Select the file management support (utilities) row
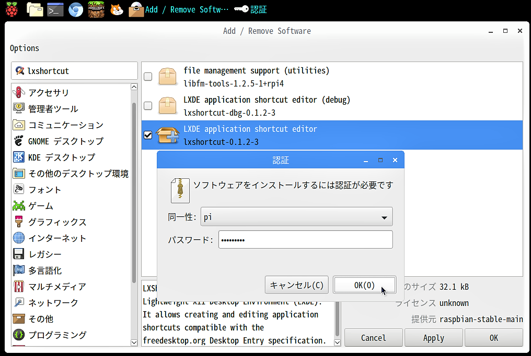The width and height of the screenshot is (531, 356). pyautogui.click(x=332, y=77)
